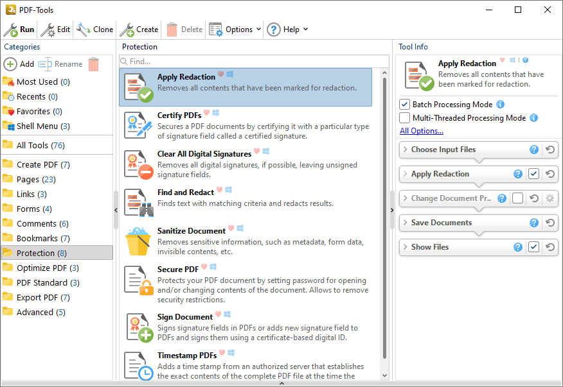Open the Edit tool button
The image size is (563, 387).
pos(55,30)
